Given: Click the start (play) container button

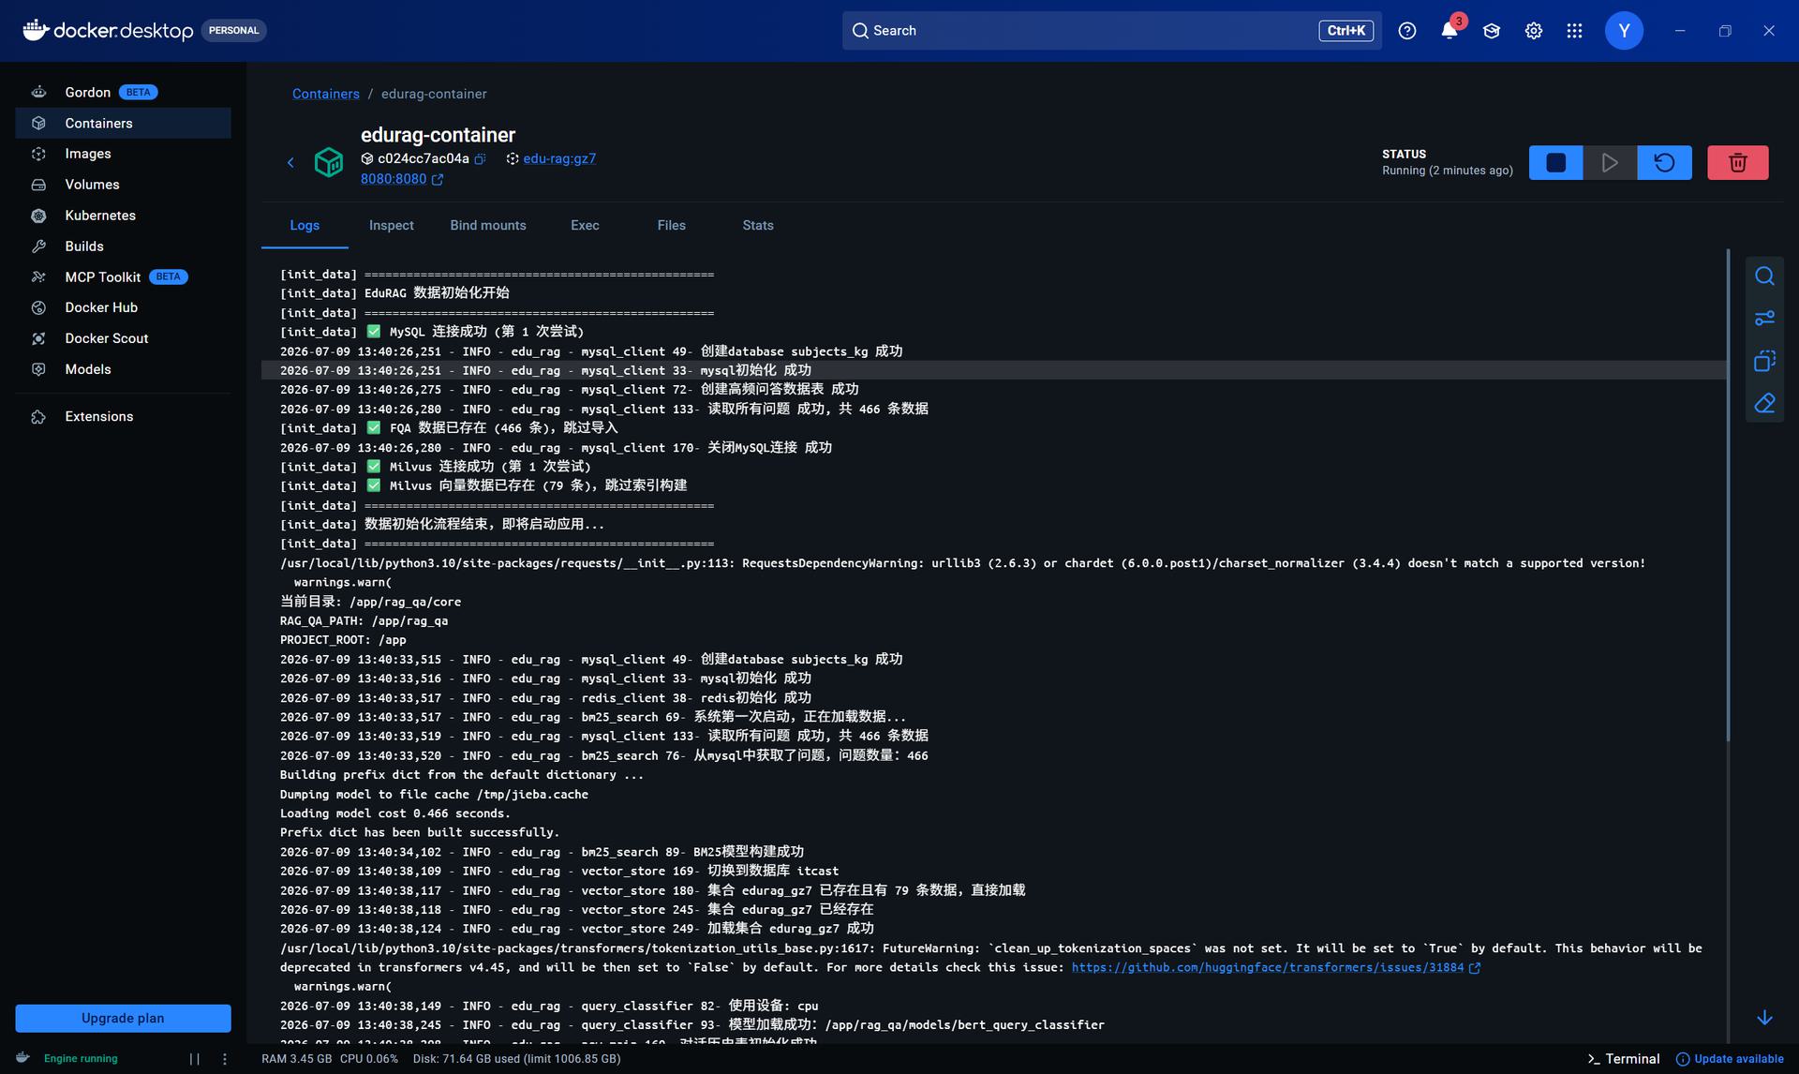Looking at the screenshot, I should (1610, 162).
